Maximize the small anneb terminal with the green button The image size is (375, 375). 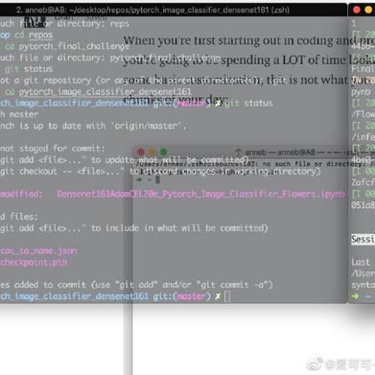pyautogui.click(x=163, y=152)
